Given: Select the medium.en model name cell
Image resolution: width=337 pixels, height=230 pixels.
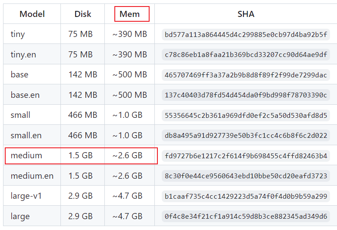Looking at the screenshot, I should click(32, 176).
